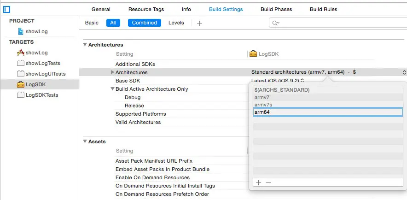Select On Demand Resources Initial Install Tags
This screenshot has height=200, width=407.
pos(165,186)
